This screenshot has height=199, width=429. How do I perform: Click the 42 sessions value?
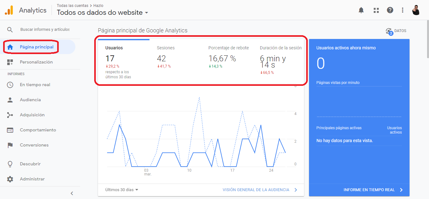(161, 58)
